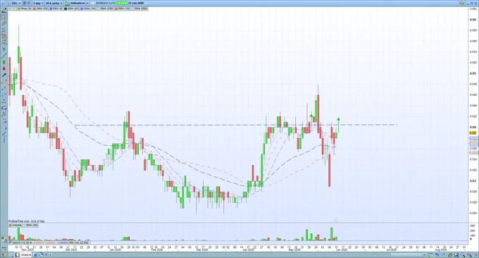Click the MACD (12 26 9) indicator label
Viewport: 479px width, 258px height.
pyautogui.click(x=22, y=242)
